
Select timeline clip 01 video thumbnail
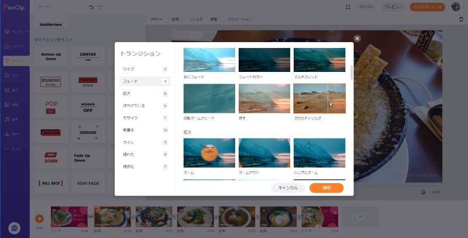coord(69,217)
